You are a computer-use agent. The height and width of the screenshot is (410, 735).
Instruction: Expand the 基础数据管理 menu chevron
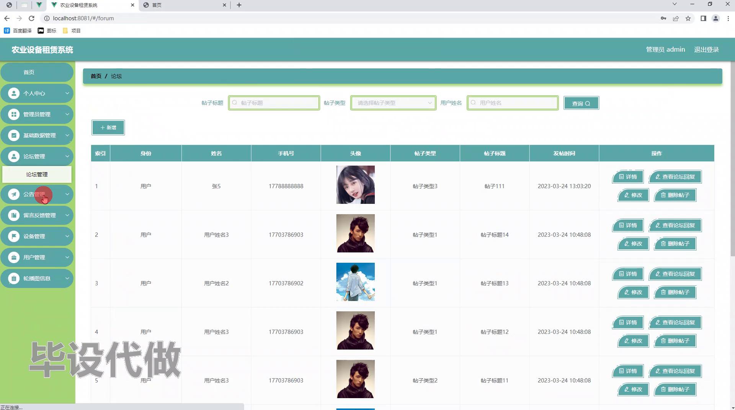pyautogui.click(x=67, y=135)
